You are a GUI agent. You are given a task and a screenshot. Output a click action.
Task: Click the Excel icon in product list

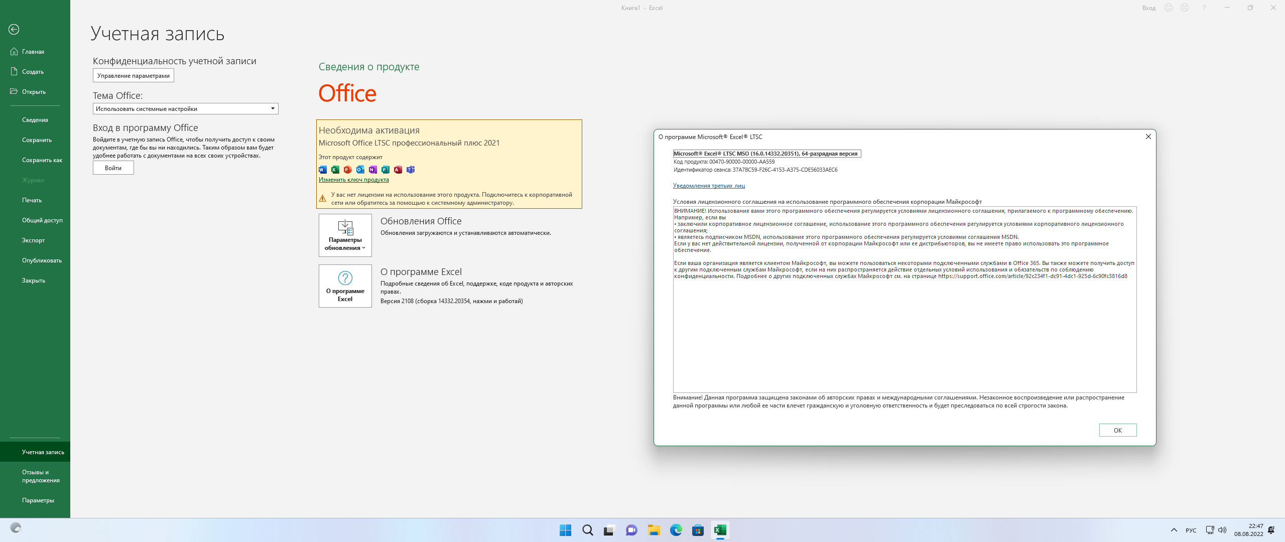pyautogui.click(x=335, y=170)
